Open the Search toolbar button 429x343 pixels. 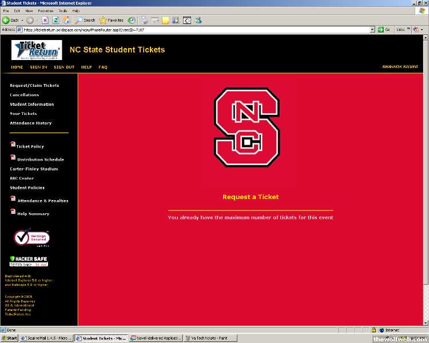85,20
